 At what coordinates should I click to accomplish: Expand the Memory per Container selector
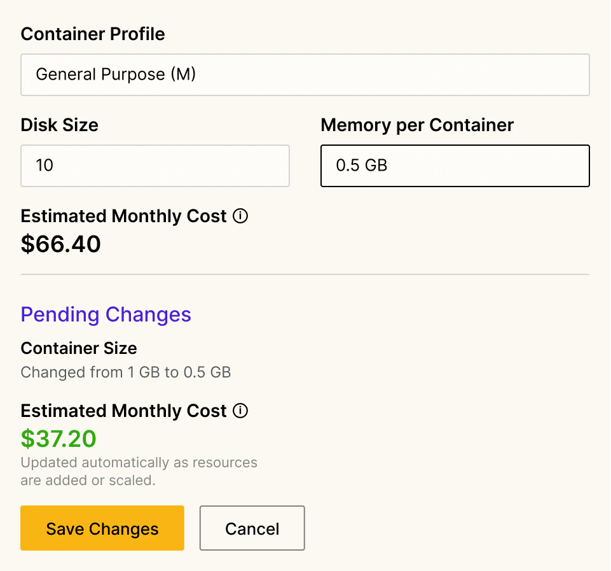pyautogui.click(x=455, y=166)
